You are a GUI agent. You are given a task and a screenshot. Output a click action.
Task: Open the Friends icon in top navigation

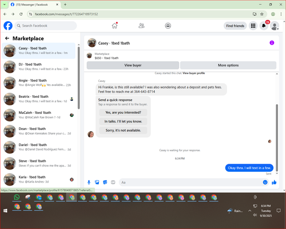coord(141,26)
